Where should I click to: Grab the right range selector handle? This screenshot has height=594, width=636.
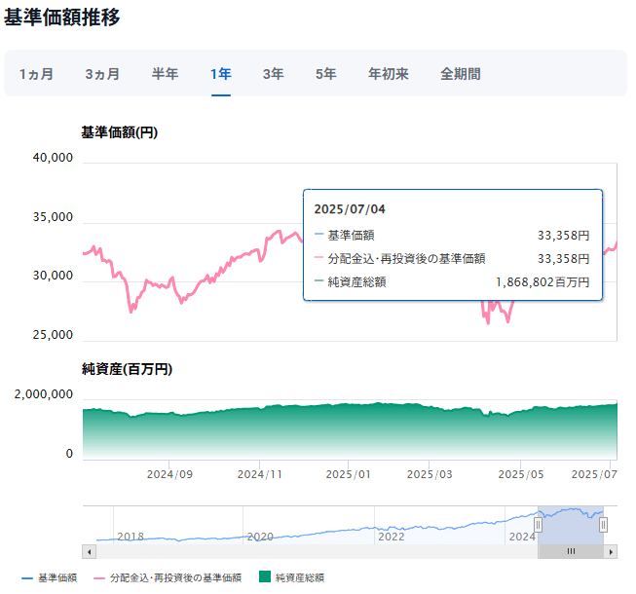click(603, 525)
